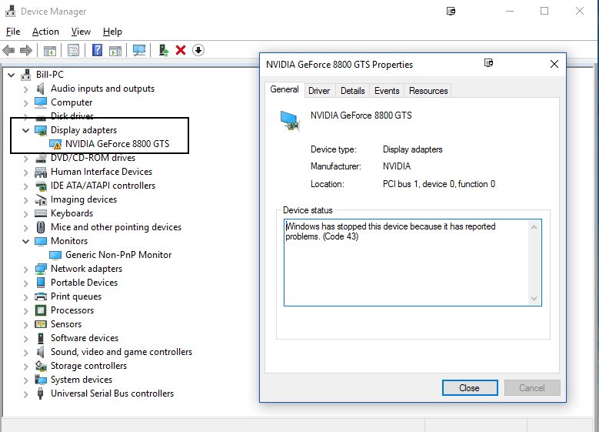Click the red X Uninstall device icon
The image size is (599, 432).
[181, 50]
